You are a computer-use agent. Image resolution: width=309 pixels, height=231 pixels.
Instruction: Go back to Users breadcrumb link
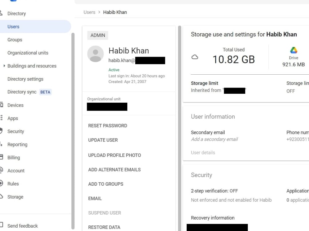[x=89, y=12]
